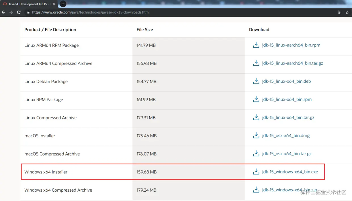Select the Linux Debian Package text
The width and height of the screenshot is (352, 201).
[x=46, y=82]
